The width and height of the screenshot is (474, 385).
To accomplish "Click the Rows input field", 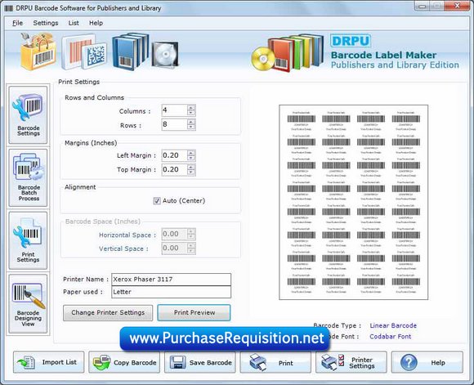I will coord(174,124).
